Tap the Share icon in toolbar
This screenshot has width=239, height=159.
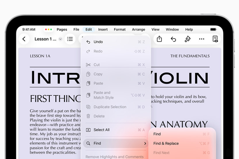tap(159, 39)
